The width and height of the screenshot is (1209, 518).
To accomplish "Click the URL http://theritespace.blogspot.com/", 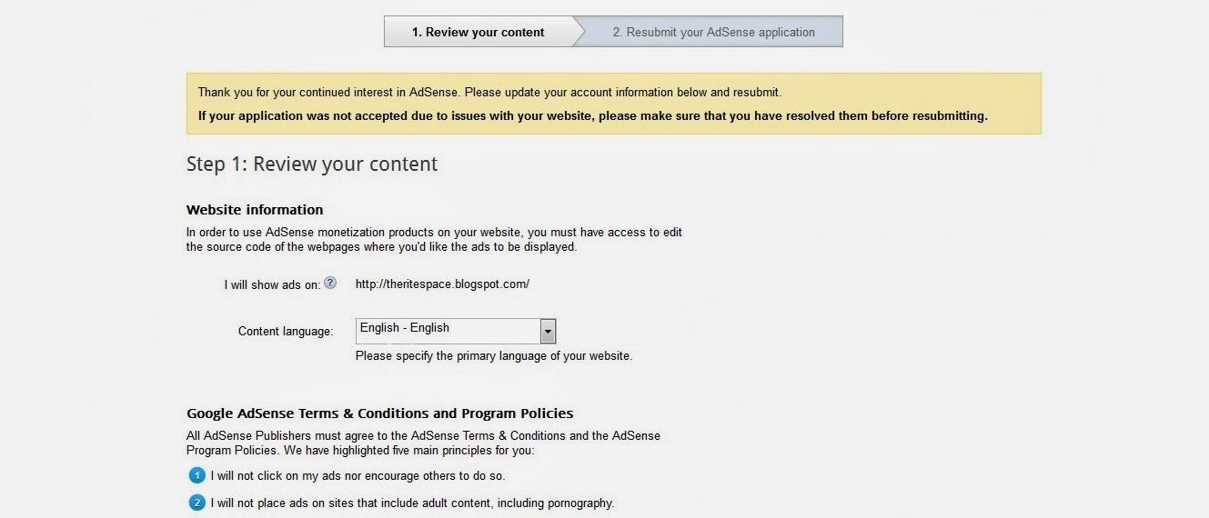I will [442, 284].
